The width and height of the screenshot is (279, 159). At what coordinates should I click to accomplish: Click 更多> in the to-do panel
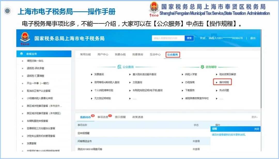point(254,117)
